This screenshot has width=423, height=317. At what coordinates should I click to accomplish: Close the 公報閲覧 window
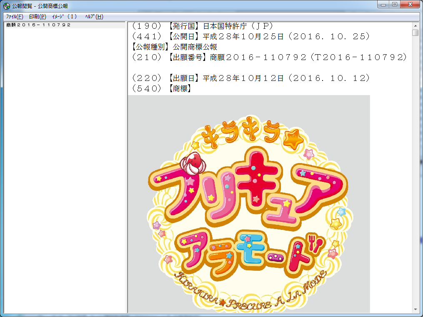(x=410, y=4)
